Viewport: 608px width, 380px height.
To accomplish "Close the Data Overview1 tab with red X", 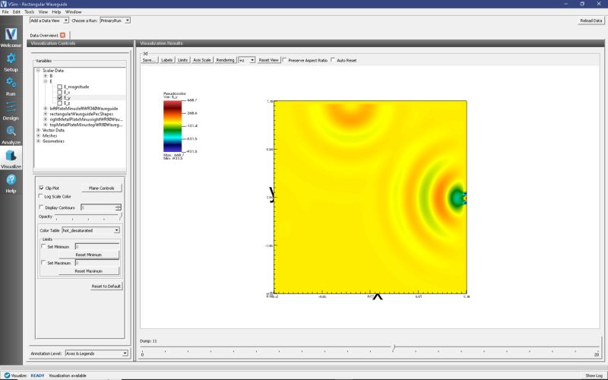I will [x=62, y=35].
